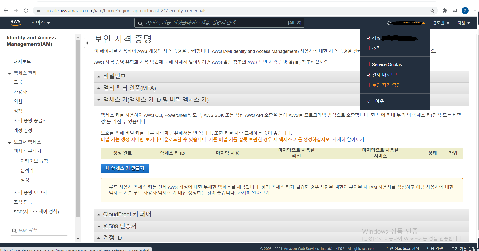Click the 상태 column header
Image resolution: width=479 pixels, height=251 pixels.
tap(433, 153)
